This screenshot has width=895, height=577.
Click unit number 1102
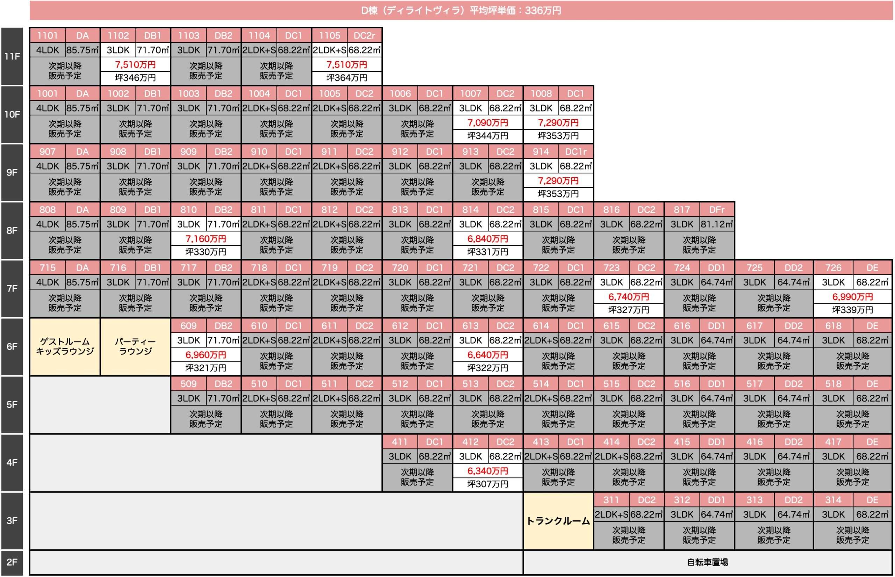coord(118,36)
